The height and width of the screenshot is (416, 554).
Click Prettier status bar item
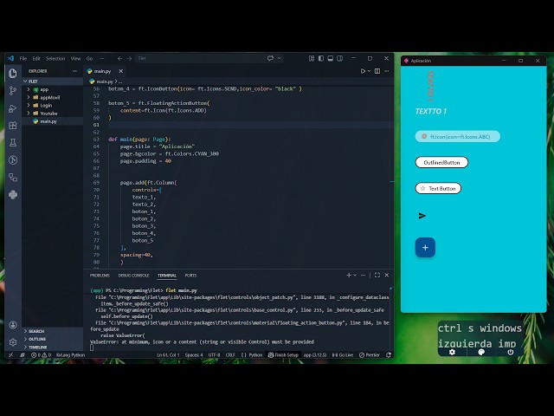[370, 354]
